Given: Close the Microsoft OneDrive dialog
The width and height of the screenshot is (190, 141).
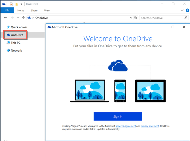Looking at the screenshot, I should click(x=184, y=27).
